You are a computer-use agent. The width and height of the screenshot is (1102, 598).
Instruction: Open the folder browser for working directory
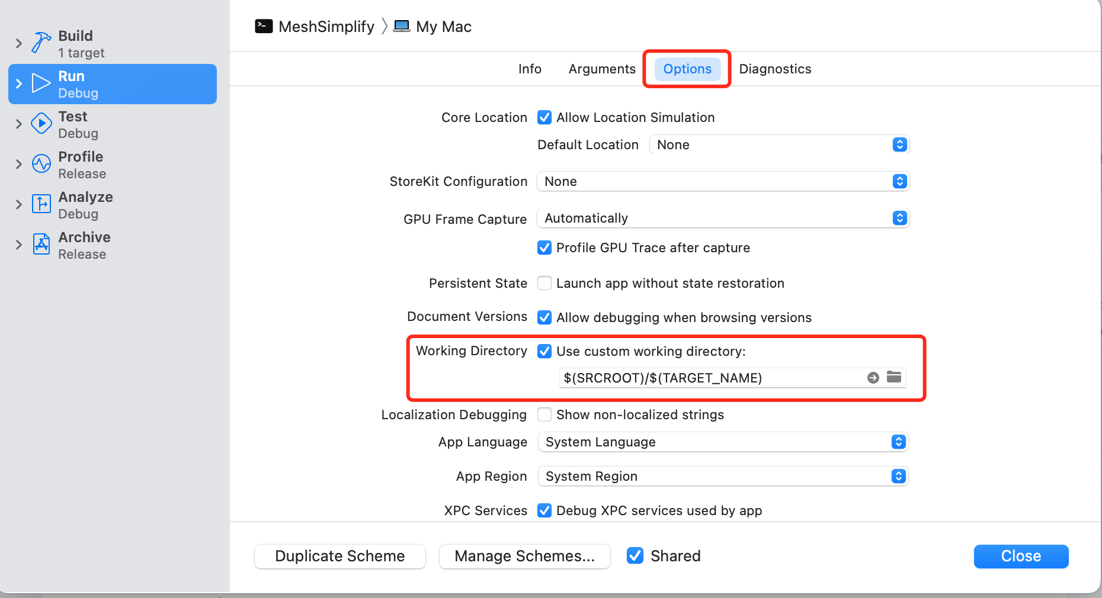click(x=895, y=377)
